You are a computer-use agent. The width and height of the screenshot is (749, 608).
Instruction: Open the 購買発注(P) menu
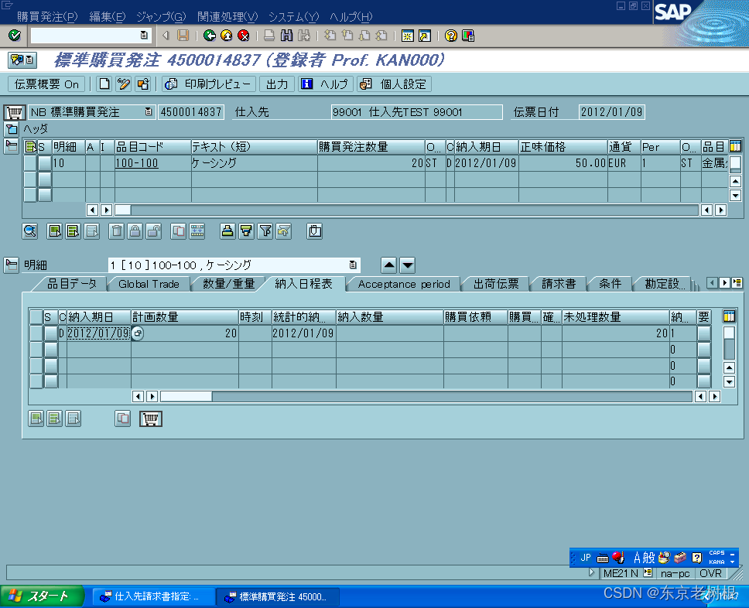click(x=47, y=17)
